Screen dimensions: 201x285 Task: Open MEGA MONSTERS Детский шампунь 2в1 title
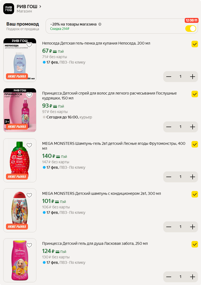tap(101, 193)
